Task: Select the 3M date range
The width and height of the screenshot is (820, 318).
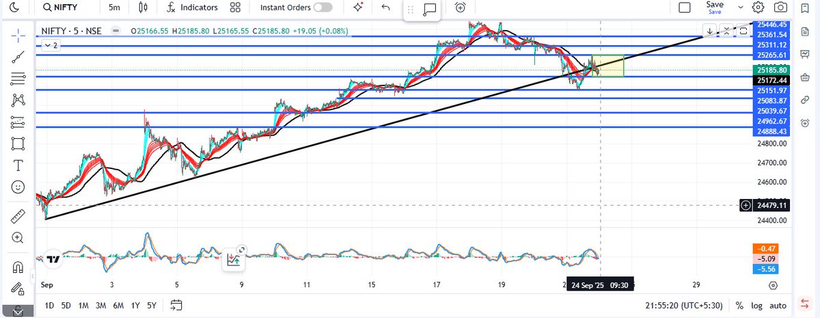Action: click(101, 305)
